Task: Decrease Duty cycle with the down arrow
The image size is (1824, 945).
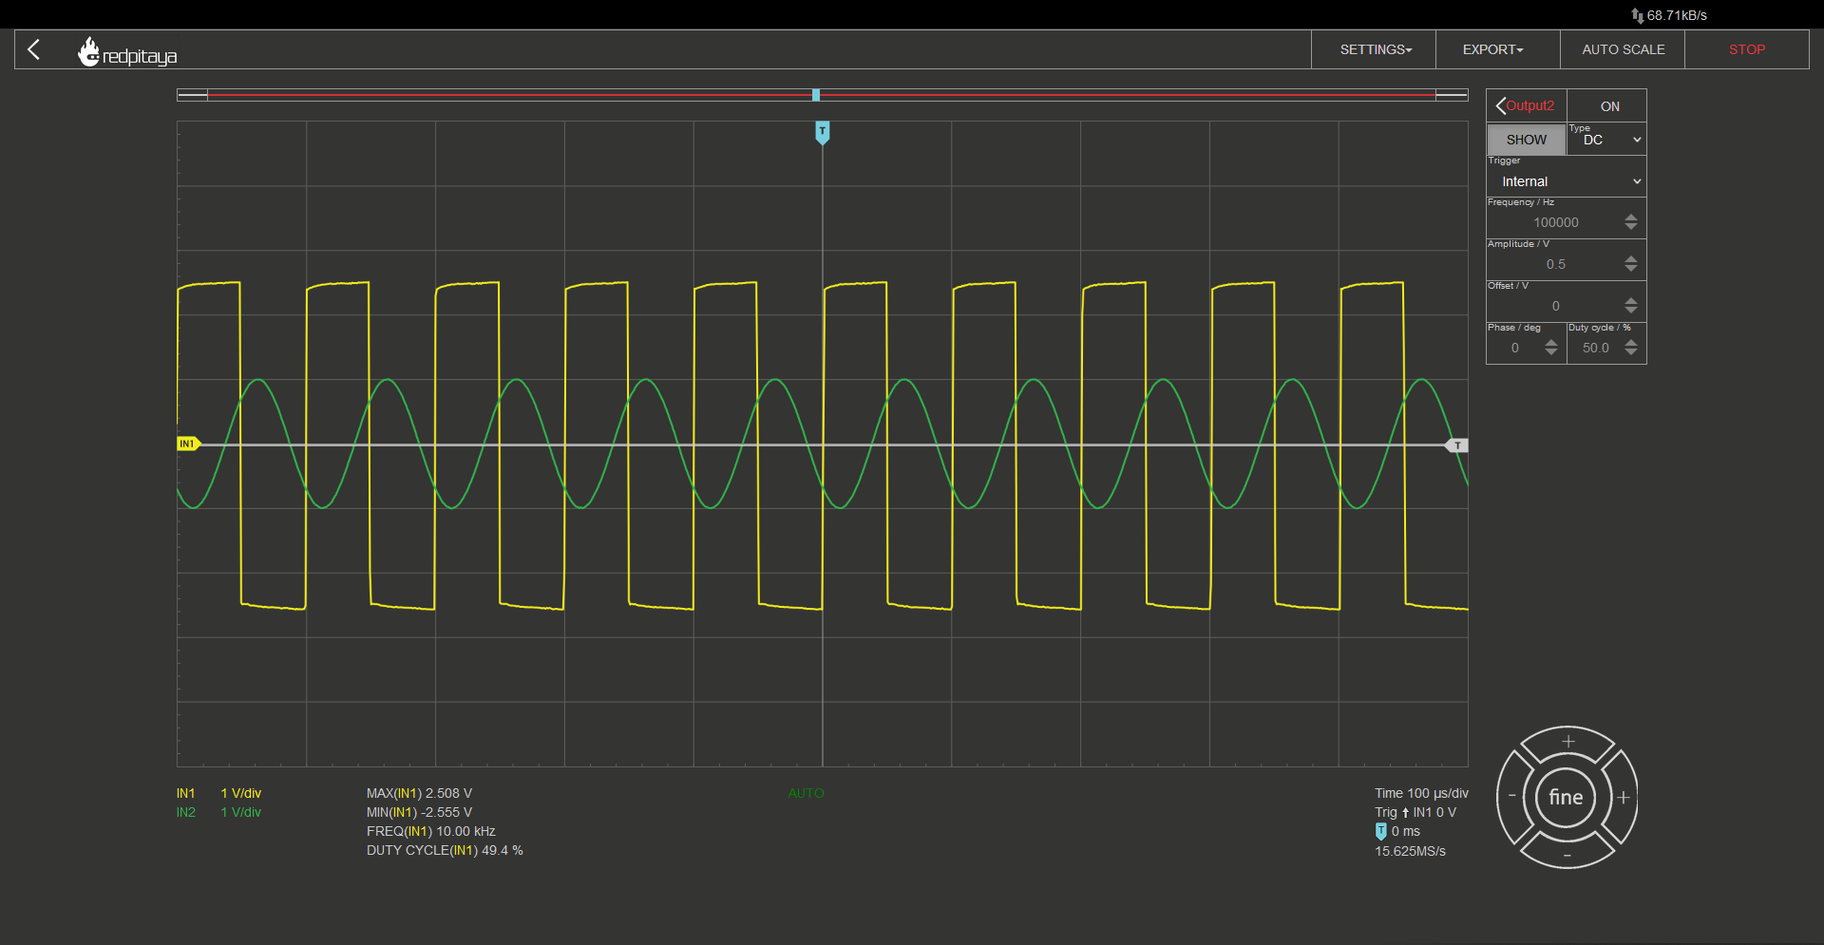Action: (x=1631, y=352)
